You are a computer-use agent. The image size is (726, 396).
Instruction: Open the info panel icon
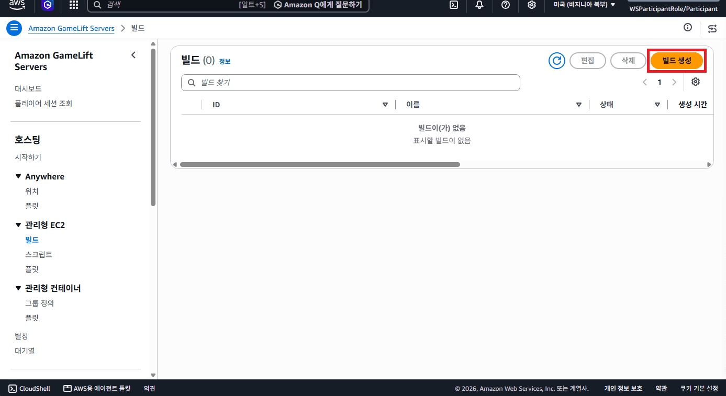click(x=688, y=28)
